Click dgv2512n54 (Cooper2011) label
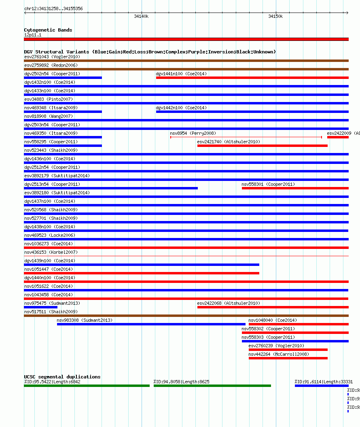360x427 pixels. 52,167
